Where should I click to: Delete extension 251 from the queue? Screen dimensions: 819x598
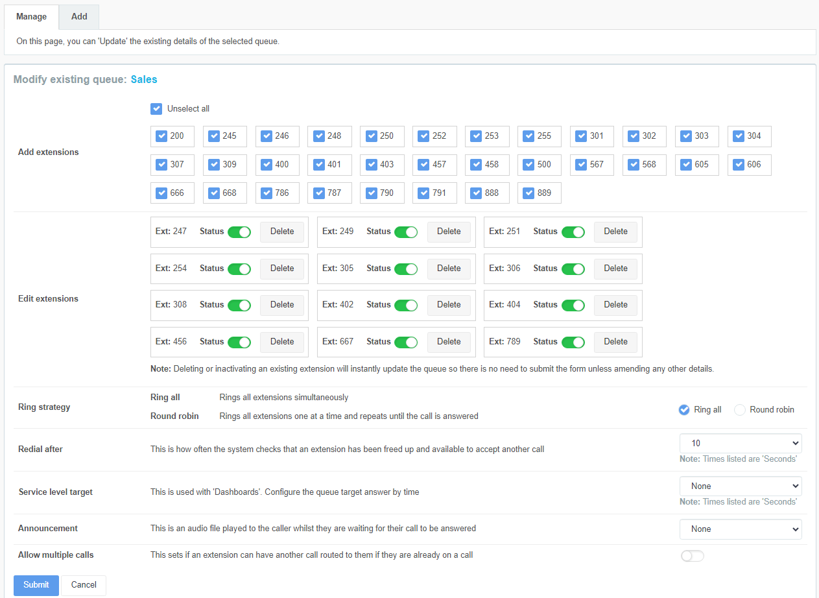[x=615, y=232]
